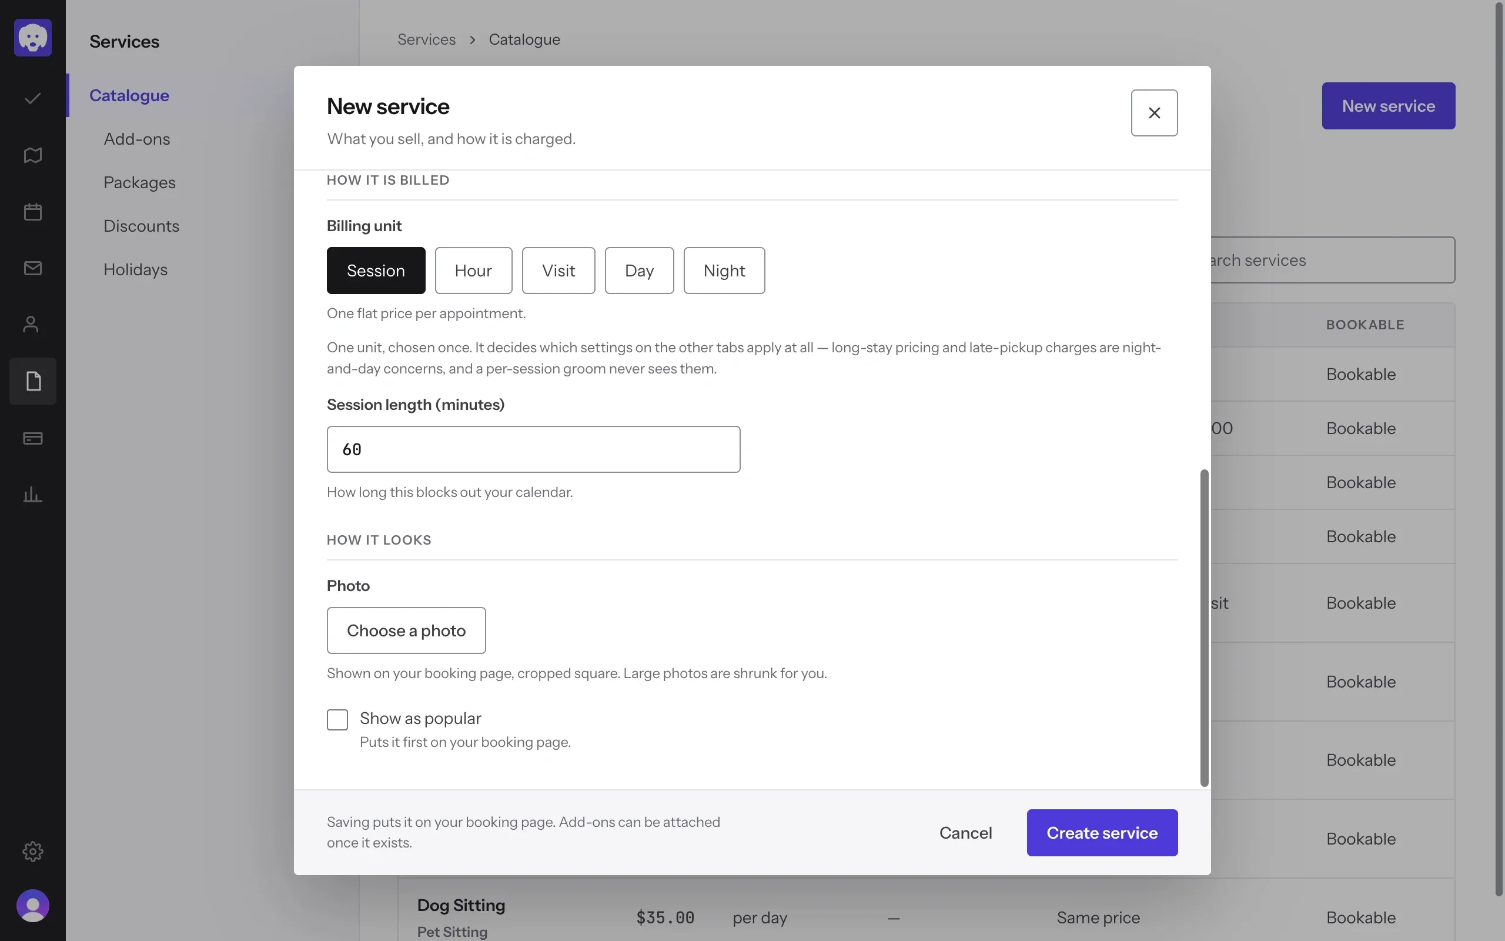Click the Create service button
This screenshot has height=941, width=1505.
1102,833
